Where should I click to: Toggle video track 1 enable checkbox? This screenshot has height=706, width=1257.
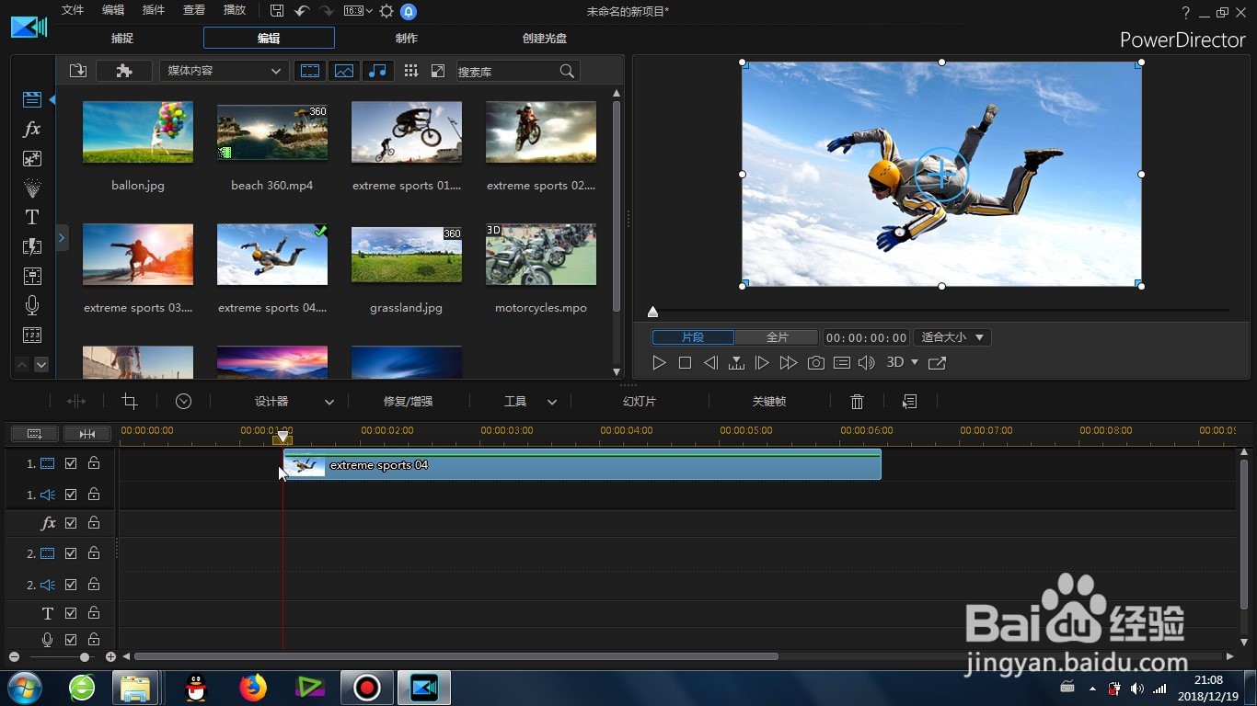[x=71, y=464]
